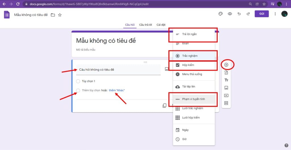Click the add question plus icon
Image resolution: width=291 pixels, height=150 pixels.
[x=226, y=65]
